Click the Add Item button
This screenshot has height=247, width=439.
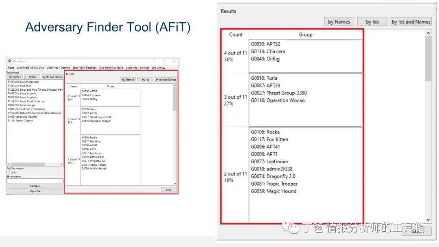[35, 186]
